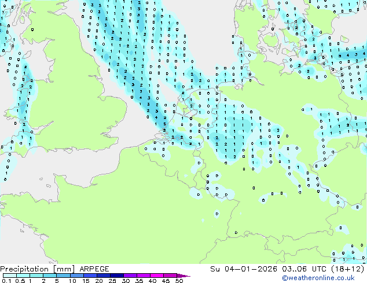Click the legend value '50'
Image resolution: width=367 pixels, height=283 pixels.
pos(179,281)
